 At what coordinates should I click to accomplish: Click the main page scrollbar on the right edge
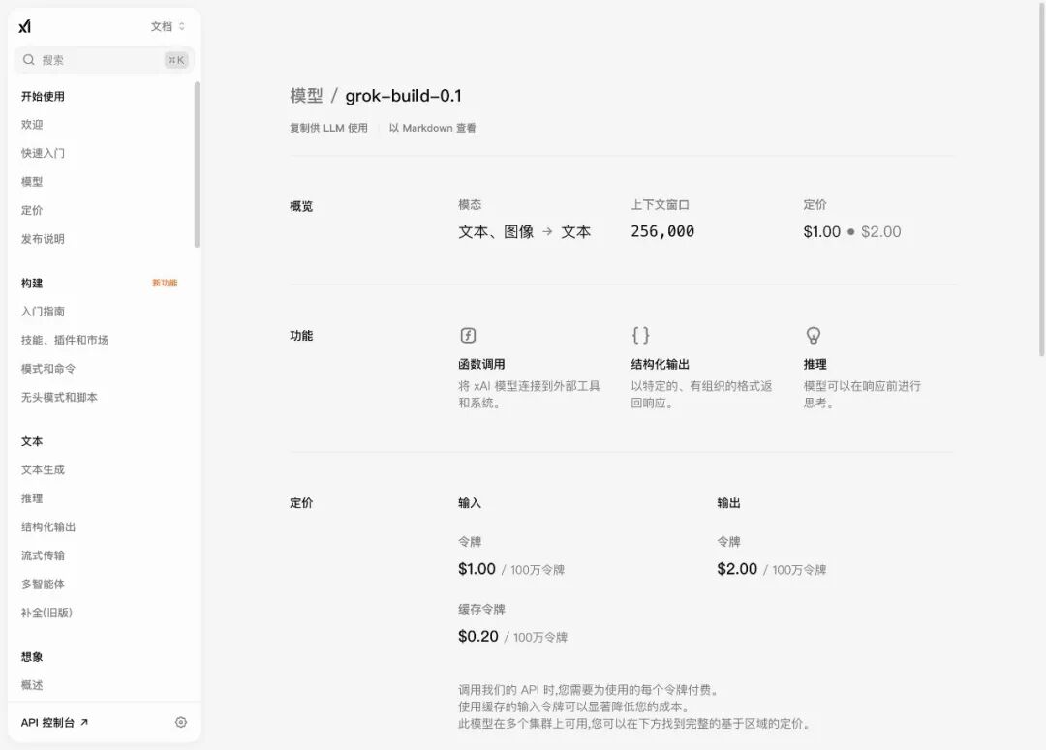pyautogui.click(x=1041, y=179)
